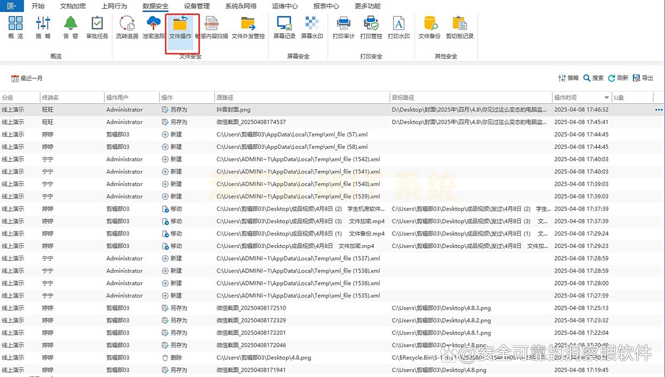The image size is (665, 377).
Task: Switch to the 文档加密 tab
Action: click(73, 6)
